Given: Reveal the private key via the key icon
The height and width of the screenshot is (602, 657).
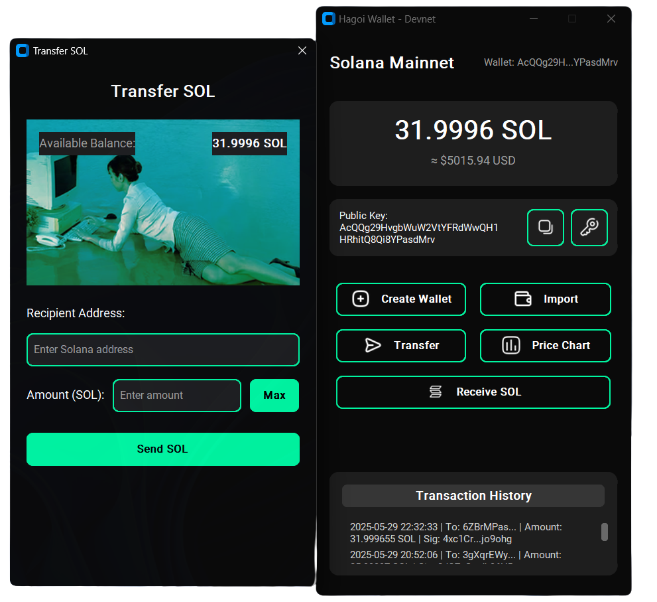Looking at the screenshot, I should (x=589, y=228).
